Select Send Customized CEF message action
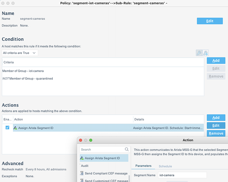Viewport: 228px width, 182px height. pos(104,180)
